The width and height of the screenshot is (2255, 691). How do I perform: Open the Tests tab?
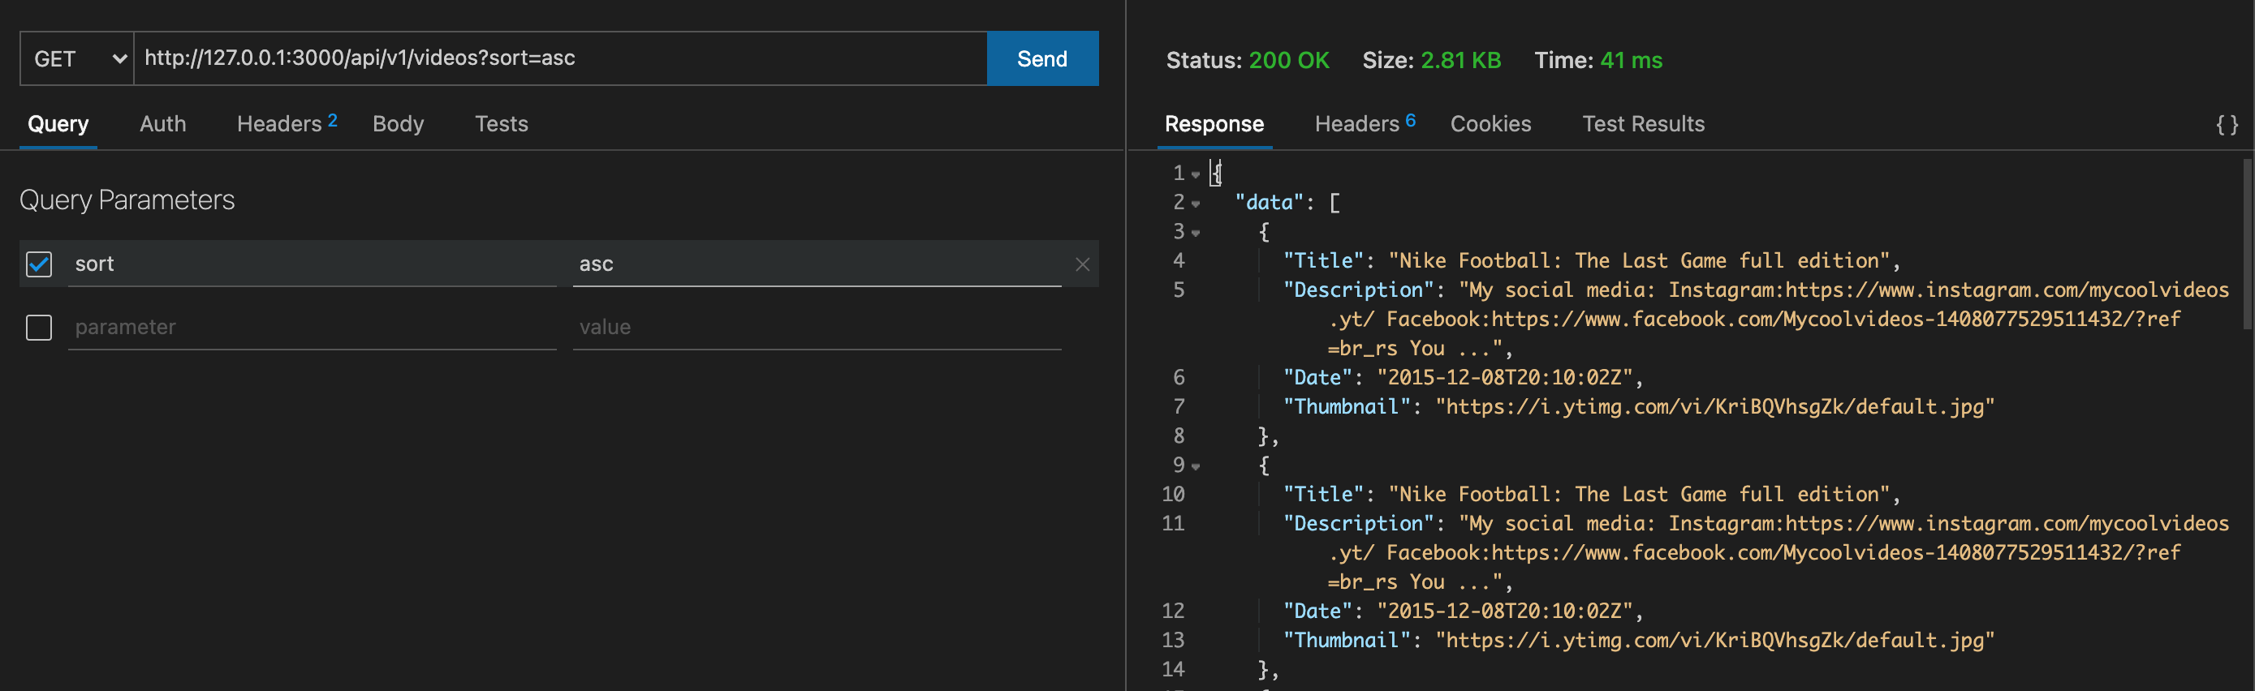tap(501, 124)
